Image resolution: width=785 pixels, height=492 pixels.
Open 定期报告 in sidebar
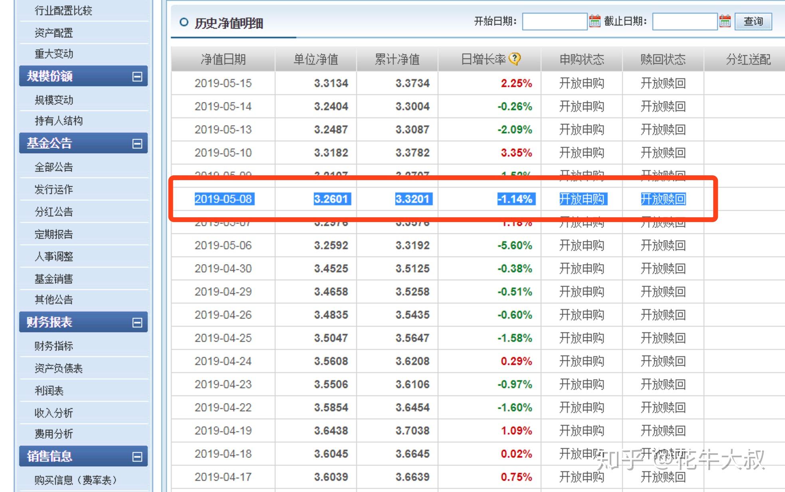click(54, 234)
